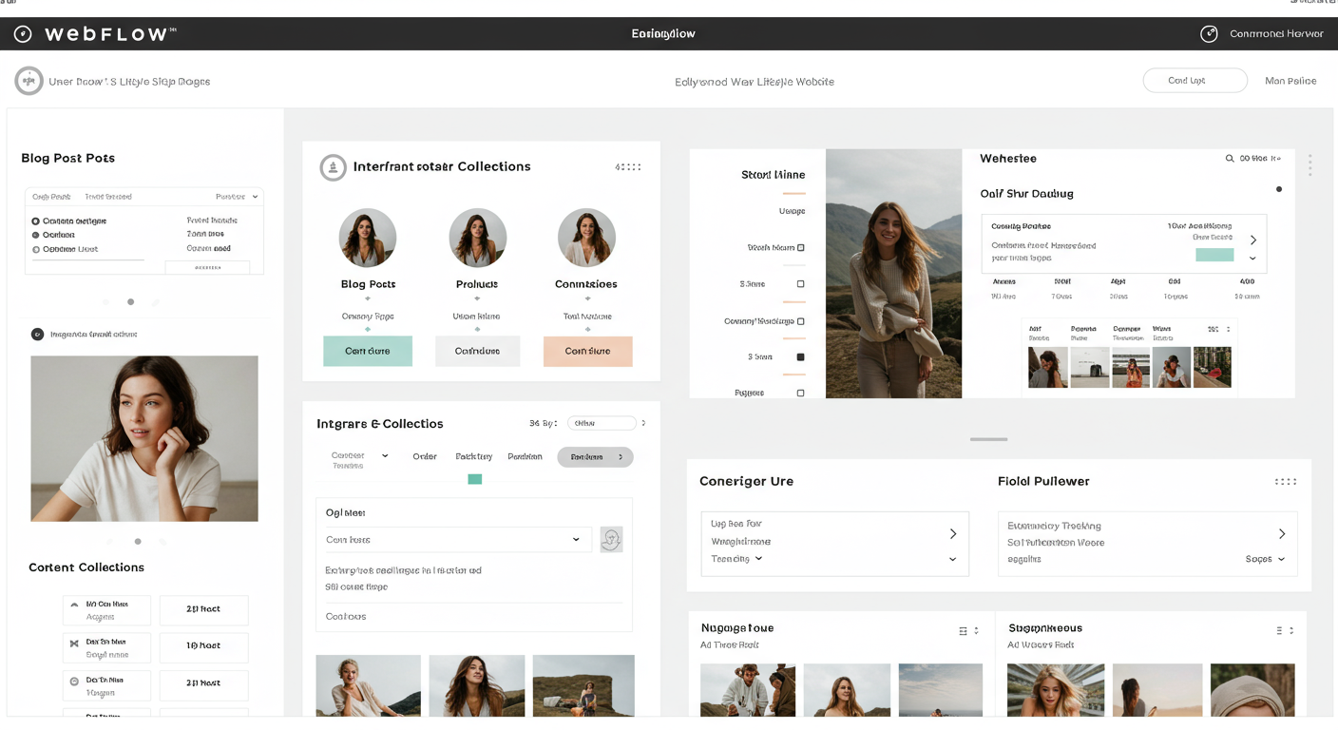This screenshot has height=730, width=1338.
Task: Click the teal color swatch in Wehestee card
Action: (1214, 255)
